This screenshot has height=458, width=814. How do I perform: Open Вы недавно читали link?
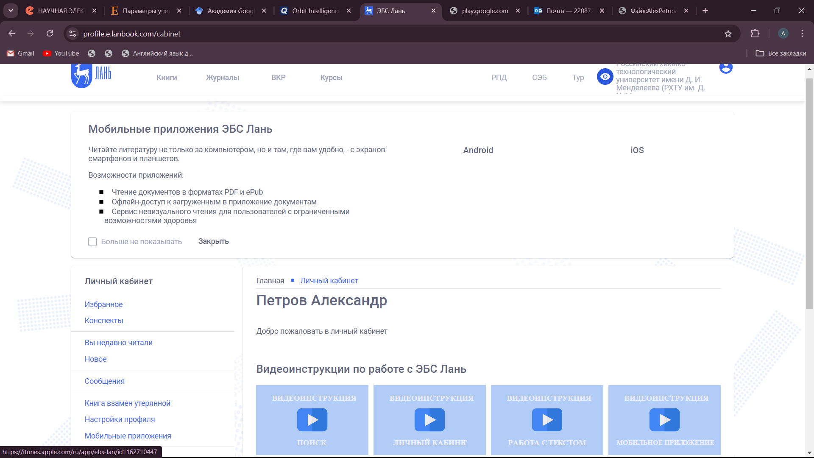coord(118,343)
